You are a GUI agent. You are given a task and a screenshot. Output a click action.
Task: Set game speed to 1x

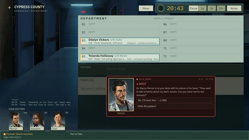[x=202, y=8]
